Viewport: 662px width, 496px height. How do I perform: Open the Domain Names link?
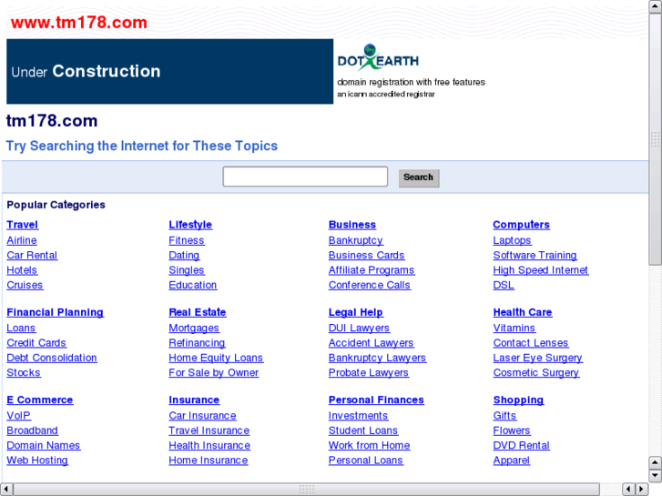44,445
